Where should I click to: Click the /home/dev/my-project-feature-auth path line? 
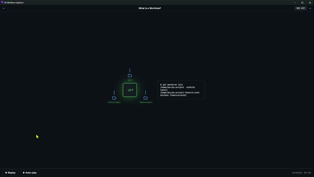pyautogui.click(x=180, y=92)
